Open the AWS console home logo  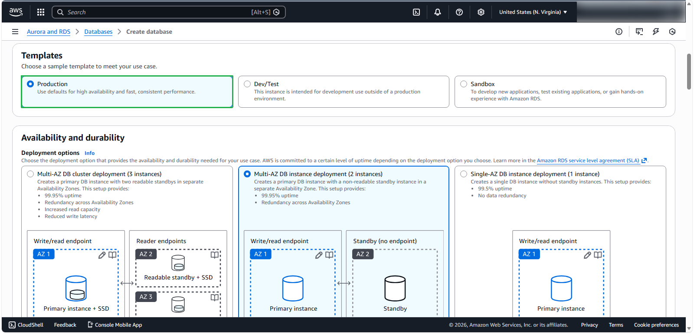[16, 12]
